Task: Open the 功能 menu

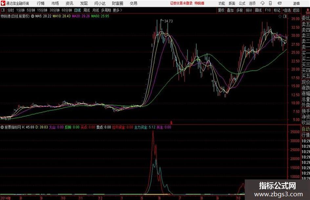Action: 222,3
